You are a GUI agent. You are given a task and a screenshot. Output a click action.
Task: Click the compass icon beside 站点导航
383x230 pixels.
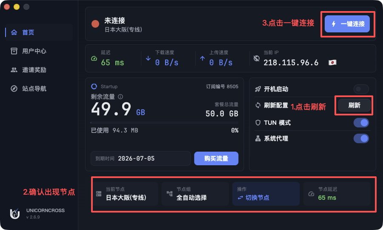(14, 89)
